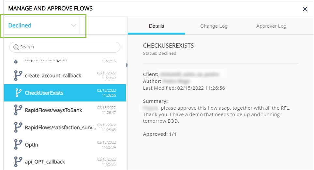Viewport: 314px width, 170px height.
Task: Click the branch icon next to CheckUserExists
Action: (x=18, y=93)
